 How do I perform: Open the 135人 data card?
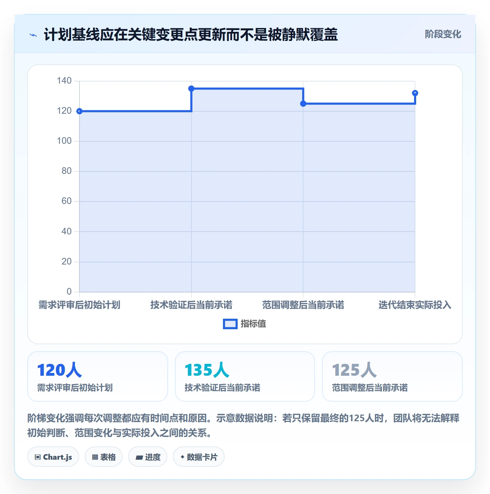pyautogui.click(x=245, y=376)
